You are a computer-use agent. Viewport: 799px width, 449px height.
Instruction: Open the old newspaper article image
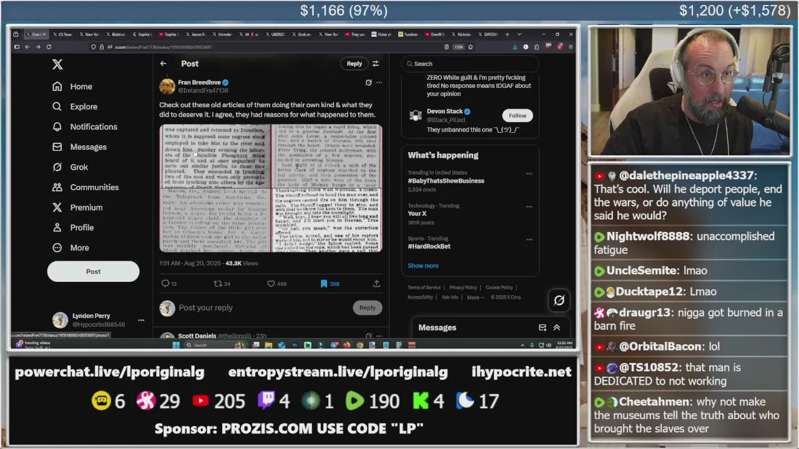click(270, 188)
